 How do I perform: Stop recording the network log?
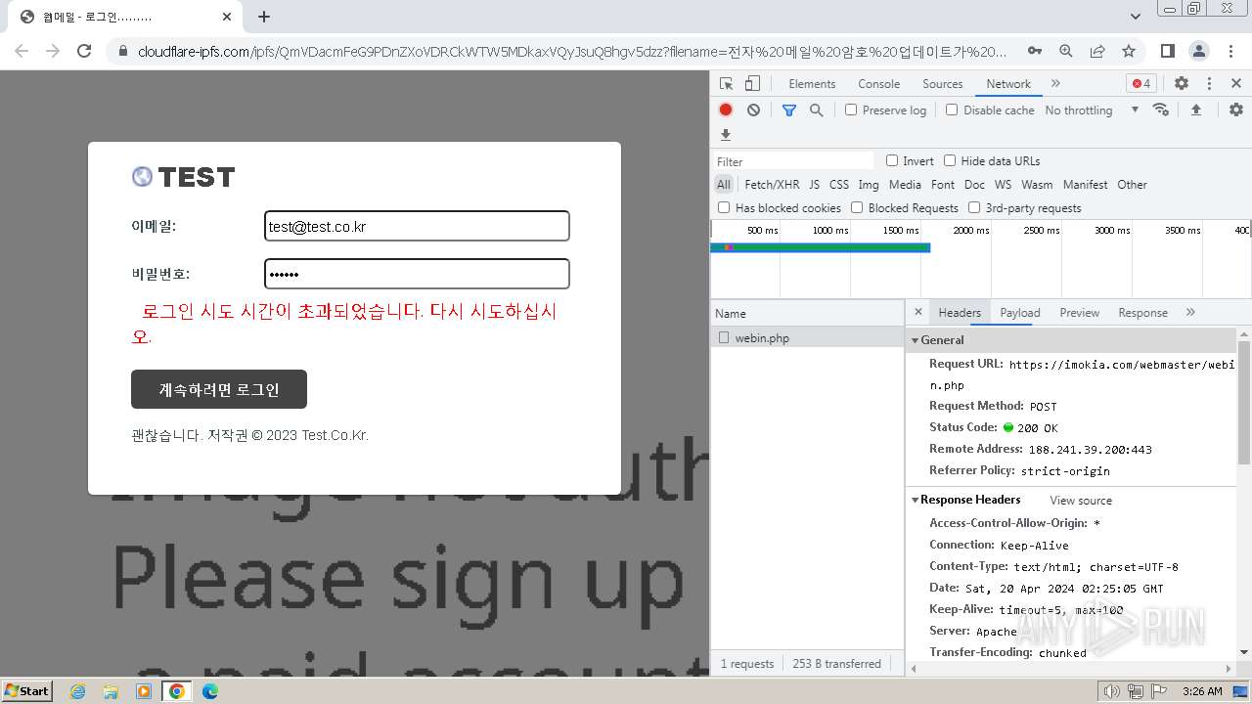point(726,110)
